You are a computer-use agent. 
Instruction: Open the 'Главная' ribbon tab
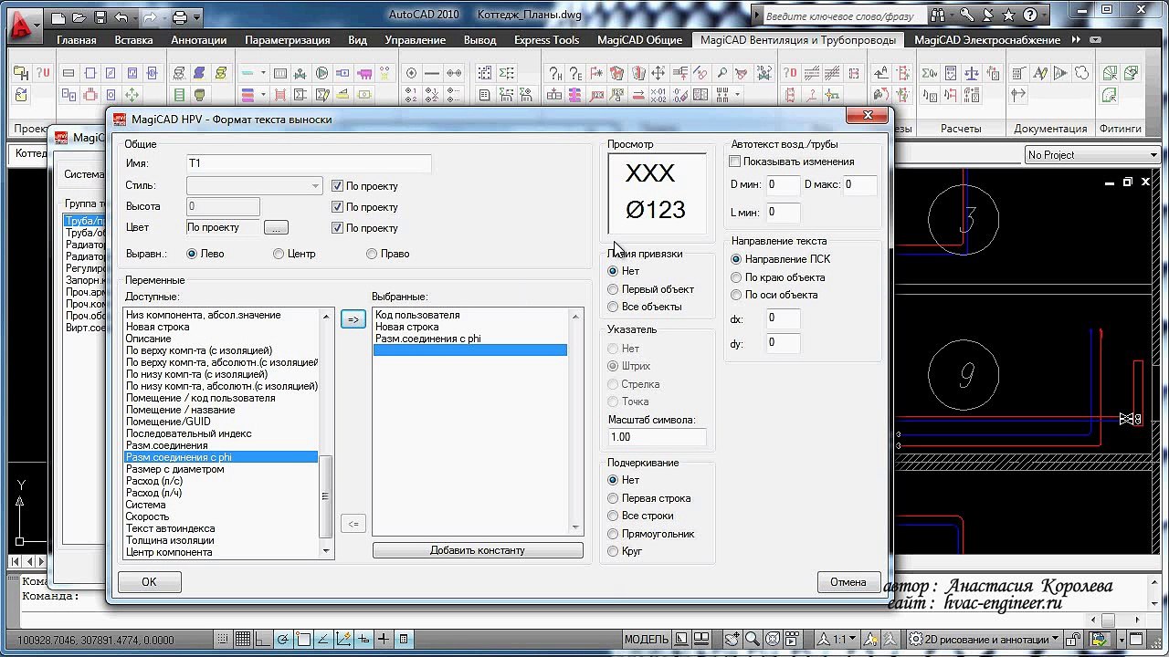(x=76, y=40)
